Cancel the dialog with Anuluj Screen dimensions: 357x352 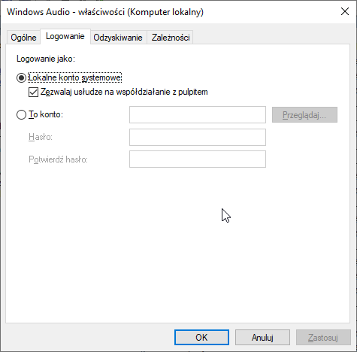tap(262, 338)
